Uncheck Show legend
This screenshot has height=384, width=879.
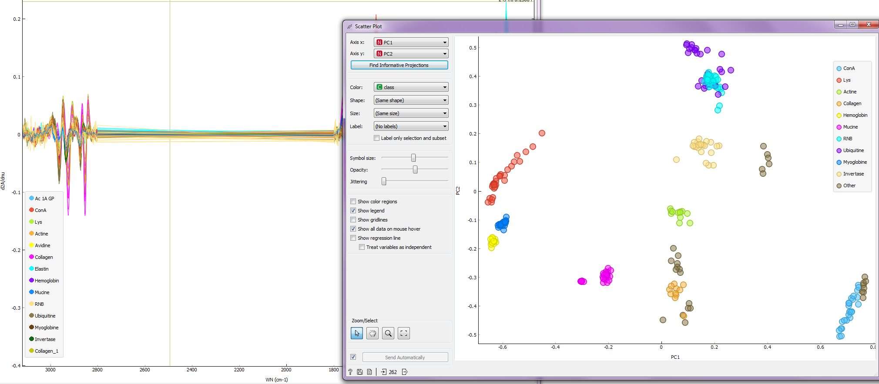pyautogui.click(x=353, y=211)
